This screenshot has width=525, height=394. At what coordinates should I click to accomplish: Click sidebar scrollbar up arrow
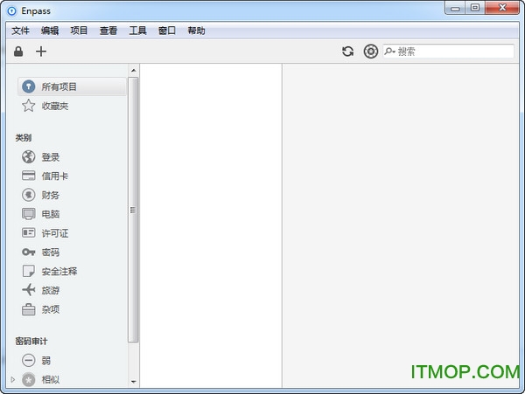pos(134,70)
